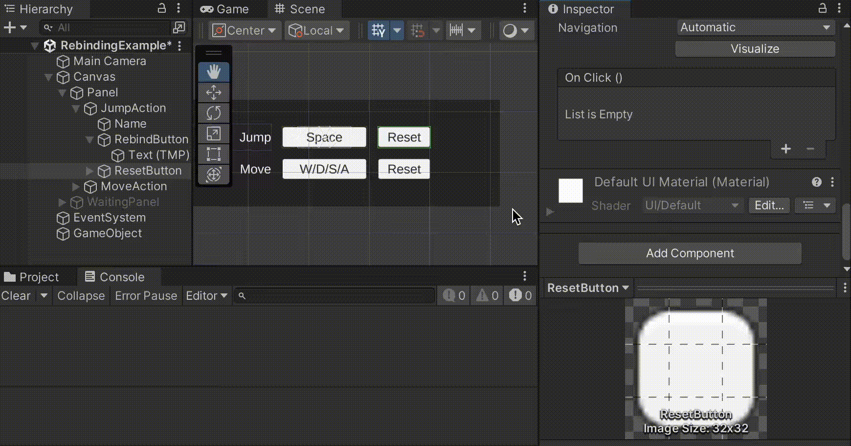This screenshot has height=446, width=851.
Task: Toggle info messages count in Console
Action: coord(454,295)
